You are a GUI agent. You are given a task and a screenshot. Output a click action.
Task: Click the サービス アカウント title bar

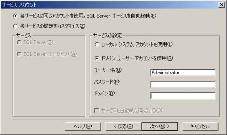(110, 5)
